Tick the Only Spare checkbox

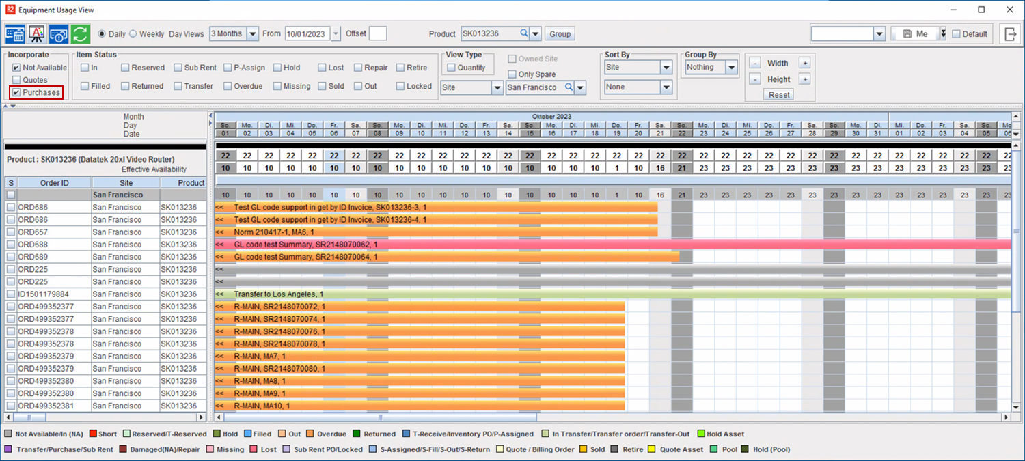[512, 74]
